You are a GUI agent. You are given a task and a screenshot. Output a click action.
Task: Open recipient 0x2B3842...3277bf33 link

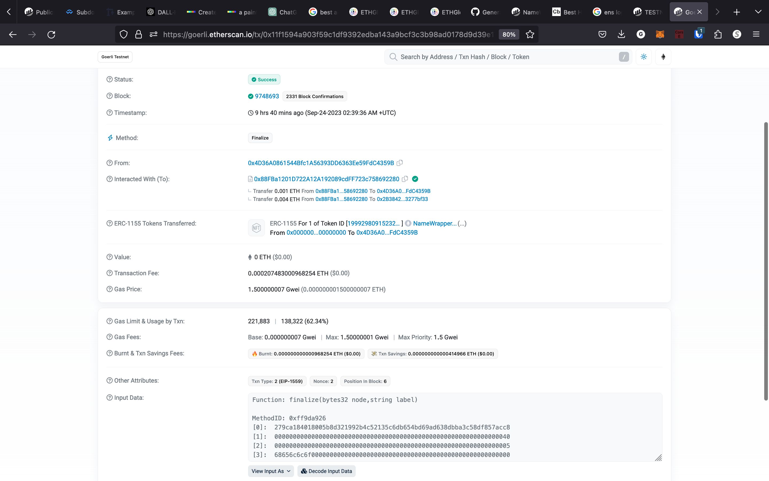[402, 199]
